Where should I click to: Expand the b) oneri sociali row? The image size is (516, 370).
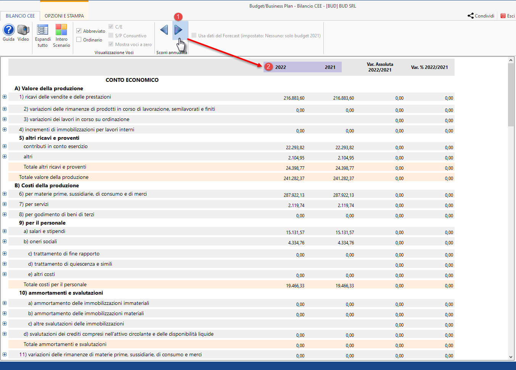click(x=5, y=241)
